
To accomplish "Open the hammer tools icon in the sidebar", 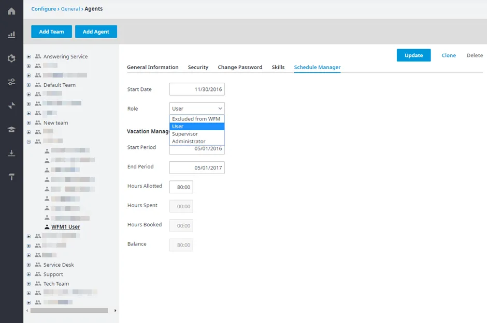I will (x=11, y=177).
